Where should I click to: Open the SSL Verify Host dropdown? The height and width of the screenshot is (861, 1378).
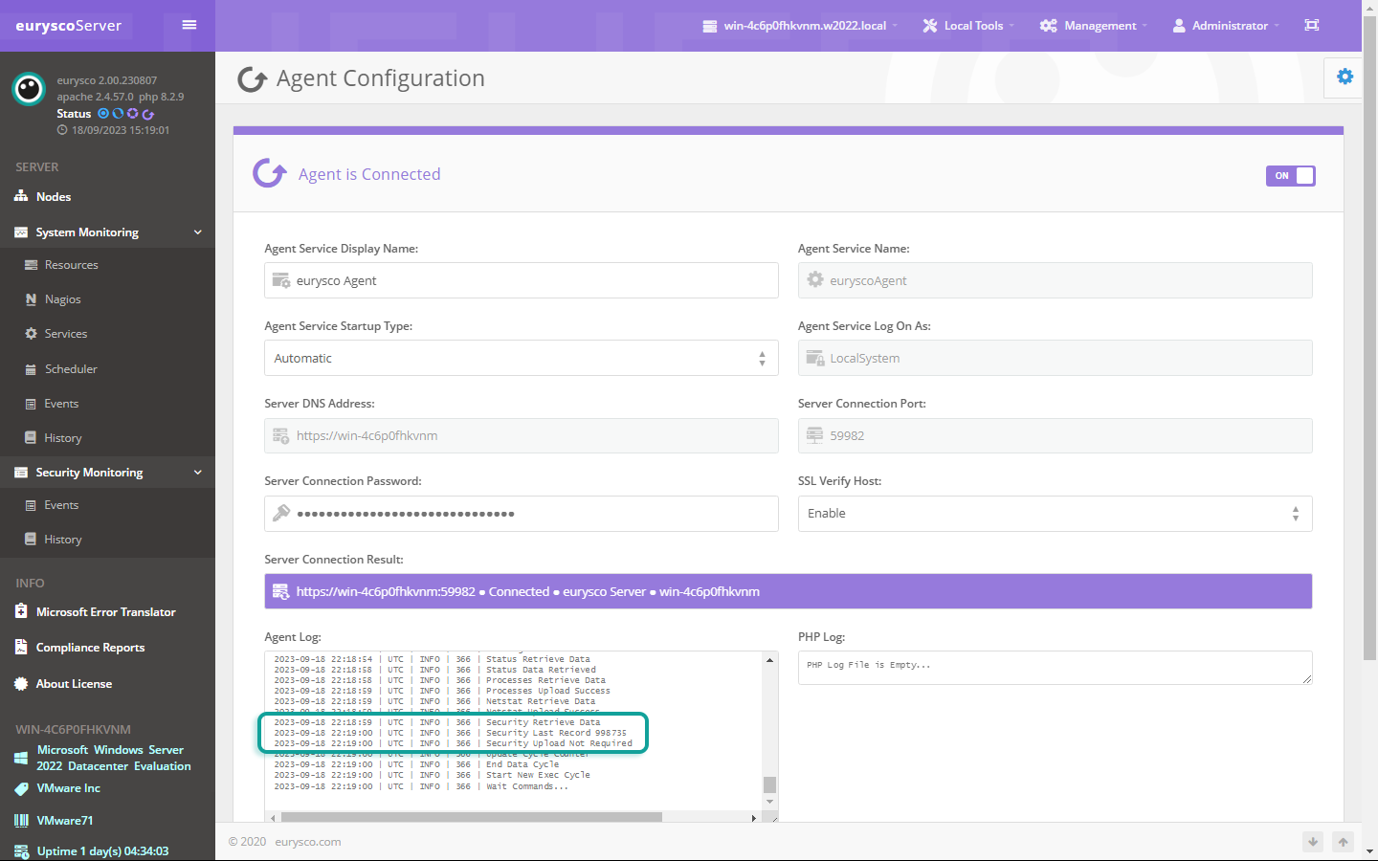pos(1055,514)
